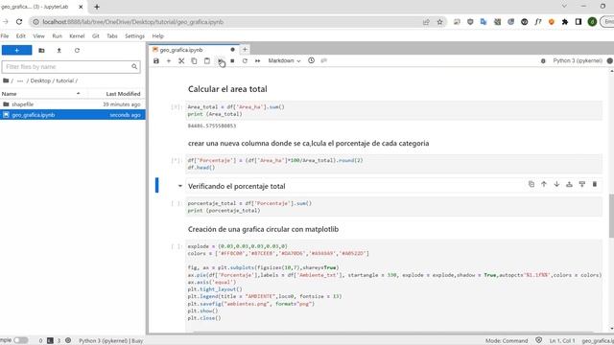614x345 pixels.
Task: Move the selected cell up
Action: point(544,184)
